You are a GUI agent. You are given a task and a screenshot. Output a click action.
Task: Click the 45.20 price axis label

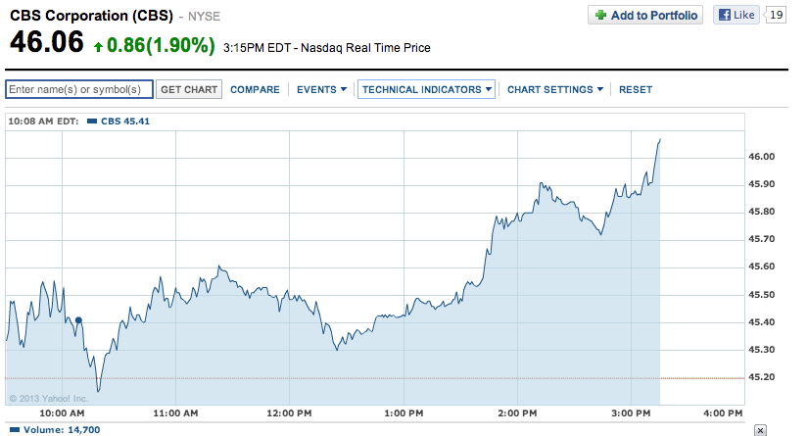[762, 377]
